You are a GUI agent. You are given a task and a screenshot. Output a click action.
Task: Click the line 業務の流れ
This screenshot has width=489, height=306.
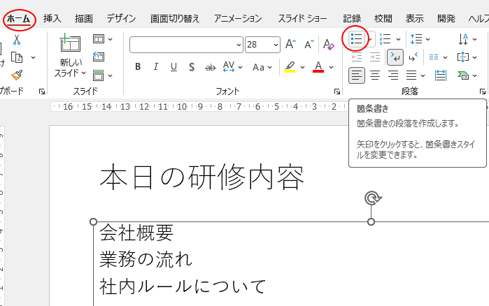[146, 259]
